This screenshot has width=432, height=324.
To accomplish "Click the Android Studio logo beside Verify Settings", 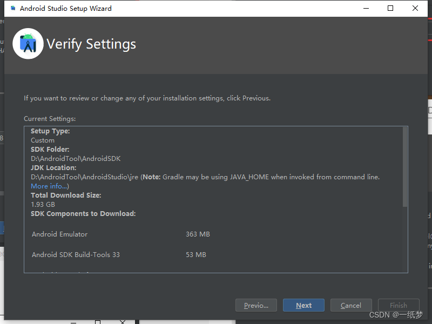I will (x=28, y=44).
